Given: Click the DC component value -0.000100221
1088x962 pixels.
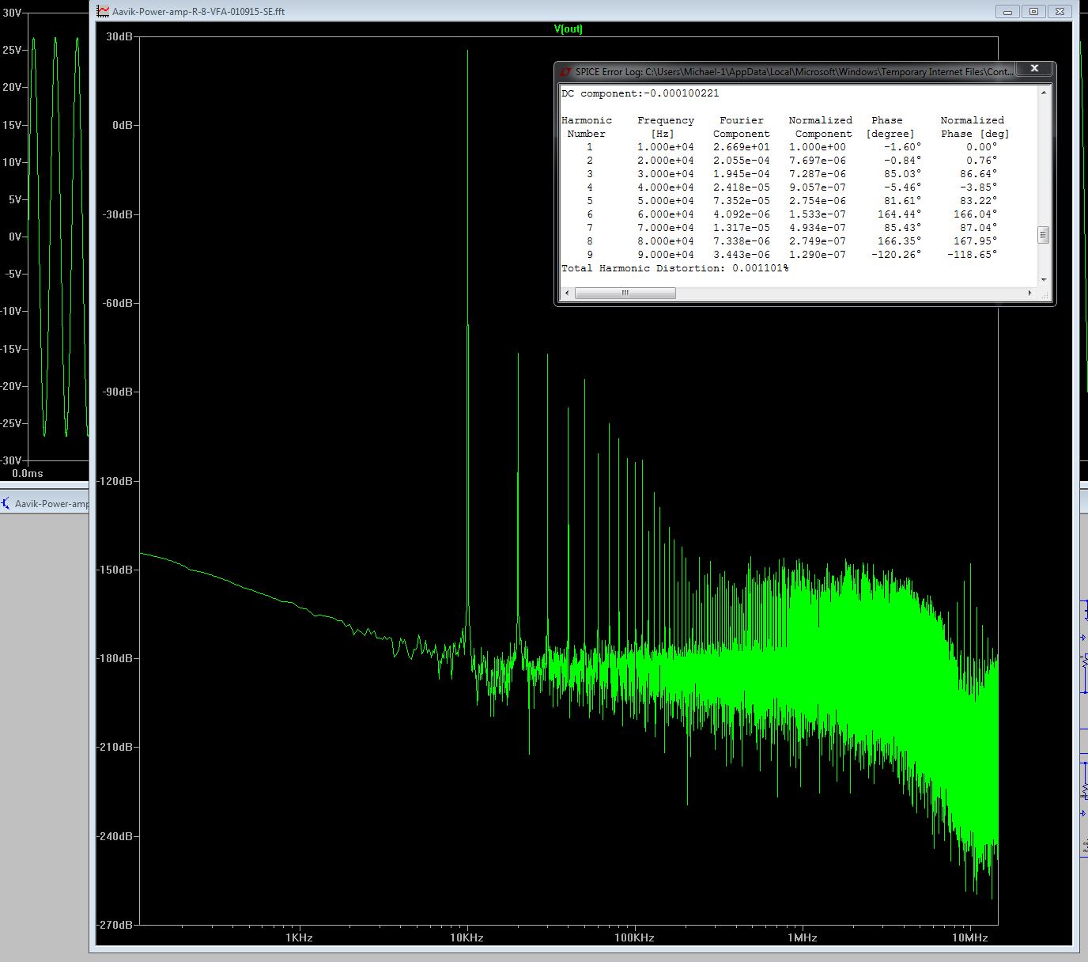Looking at the screenshot, I should coord(681,93).
